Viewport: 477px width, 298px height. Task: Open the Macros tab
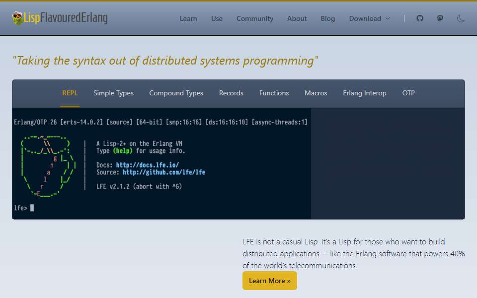coord(316,93)
